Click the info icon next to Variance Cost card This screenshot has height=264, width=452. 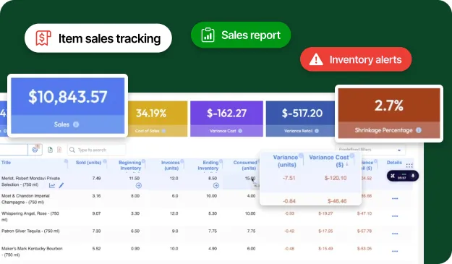click(x=240, y=131)
